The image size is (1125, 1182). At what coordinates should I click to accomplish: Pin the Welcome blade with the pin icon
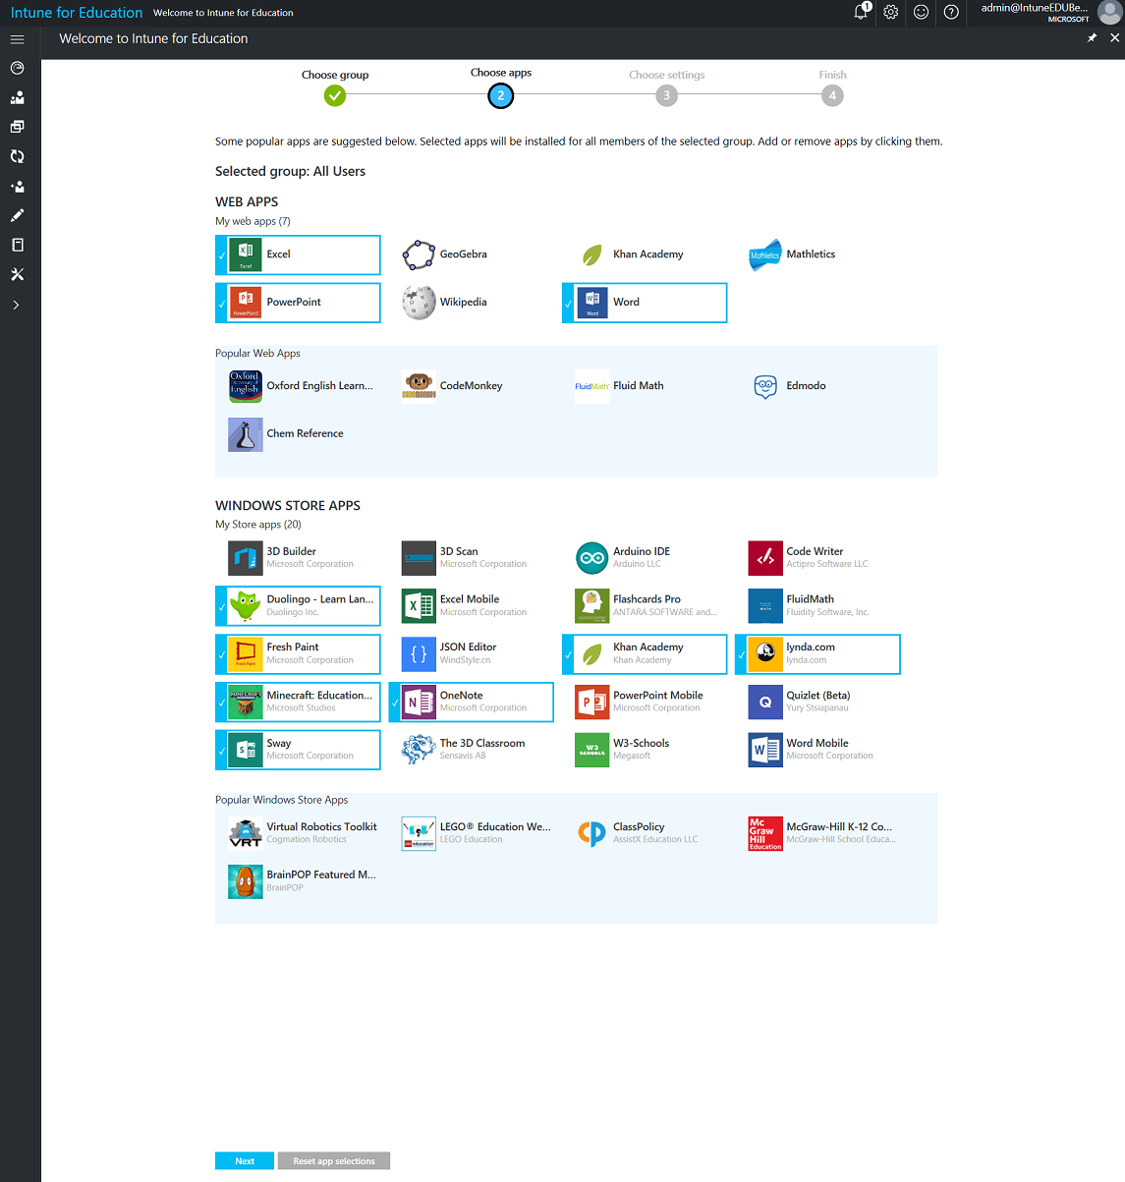tap(1092, 37)
